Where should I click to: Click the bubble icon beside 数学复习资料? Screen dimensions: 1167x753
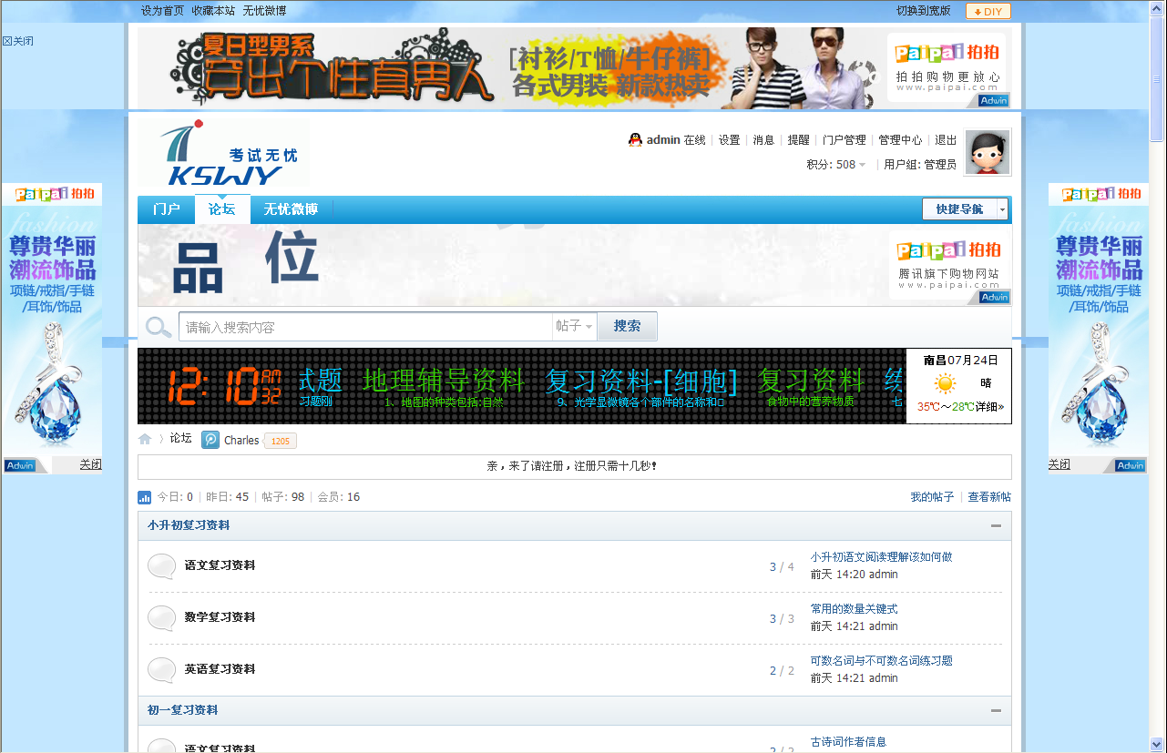[x=162, y=618]
